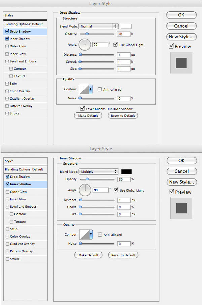Screen dimensions: 202x305
Task: Click Size slider in Drop Shadow dialog
Action: click(x=97, y=69)
